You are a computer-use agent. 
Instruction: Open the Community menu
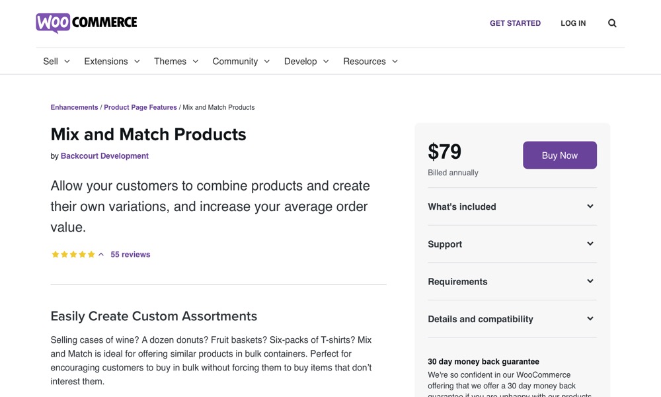(241, 61)
